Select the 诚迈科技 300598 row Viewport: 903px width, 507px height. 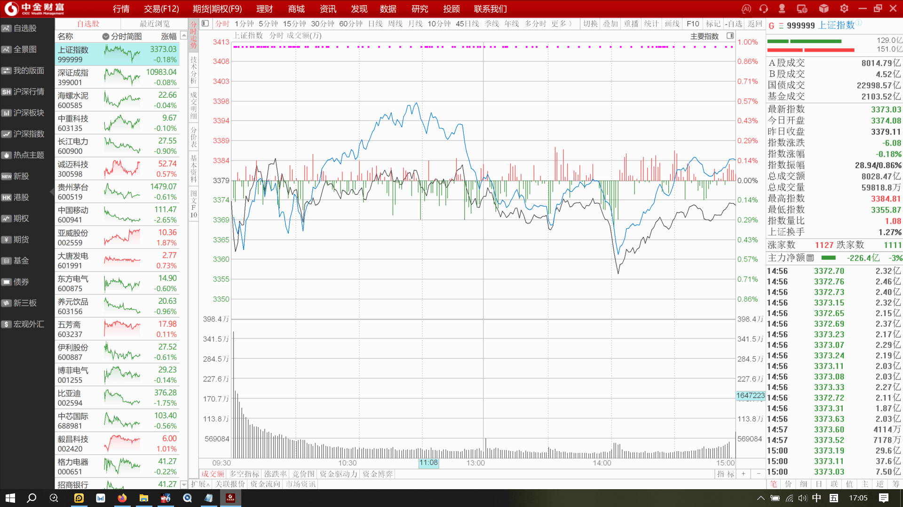117,169
